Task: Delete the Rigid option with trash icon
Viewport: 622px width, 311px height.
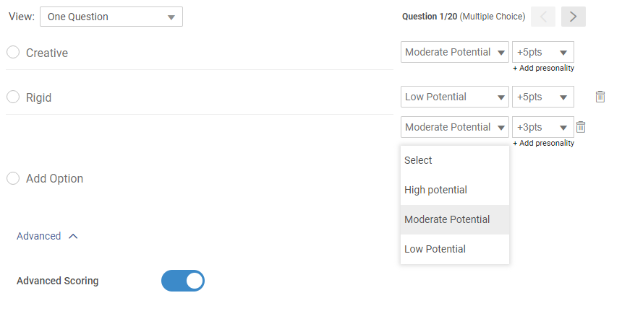Action: (x=600, y=97)
